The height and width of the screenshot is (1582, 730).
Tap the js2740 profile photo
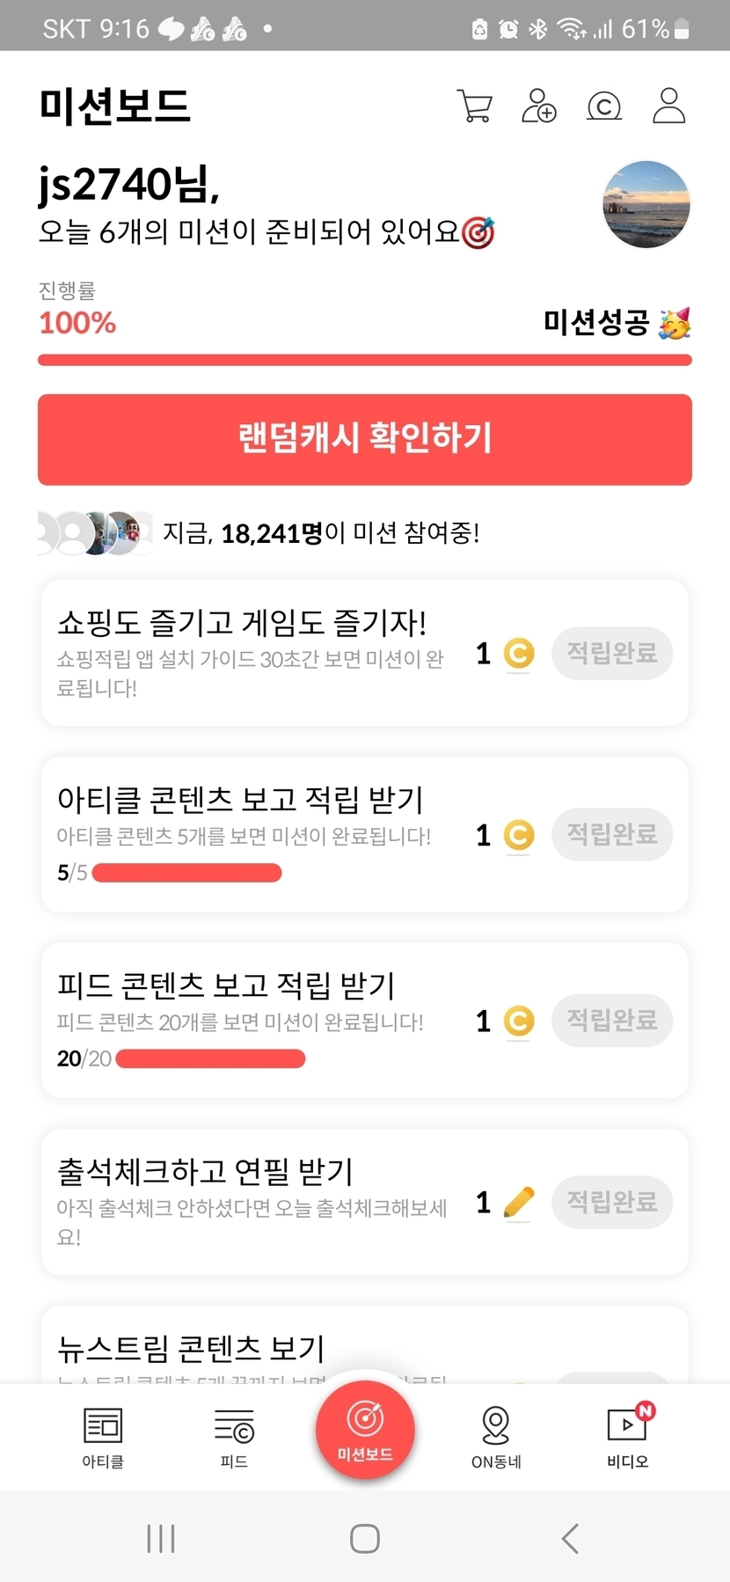click(646, 205)
